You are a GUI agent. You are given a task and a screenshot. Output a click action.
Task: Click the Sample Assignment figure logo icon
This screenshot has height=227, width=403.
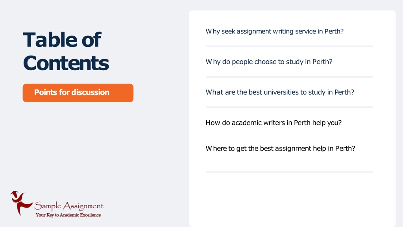click(x=21, y=203)
